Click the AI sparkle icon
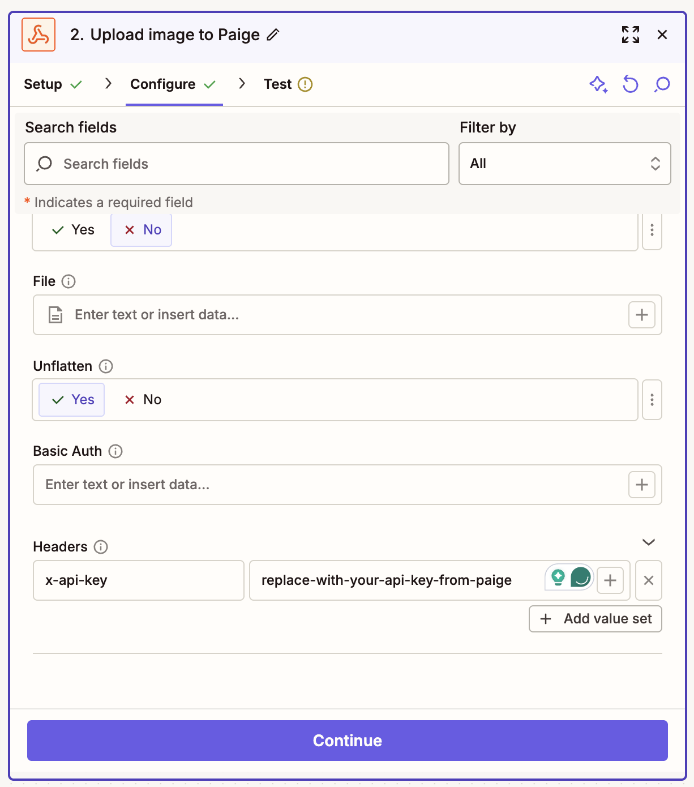This screenshot has width=694, height=787. click(598, 84)
